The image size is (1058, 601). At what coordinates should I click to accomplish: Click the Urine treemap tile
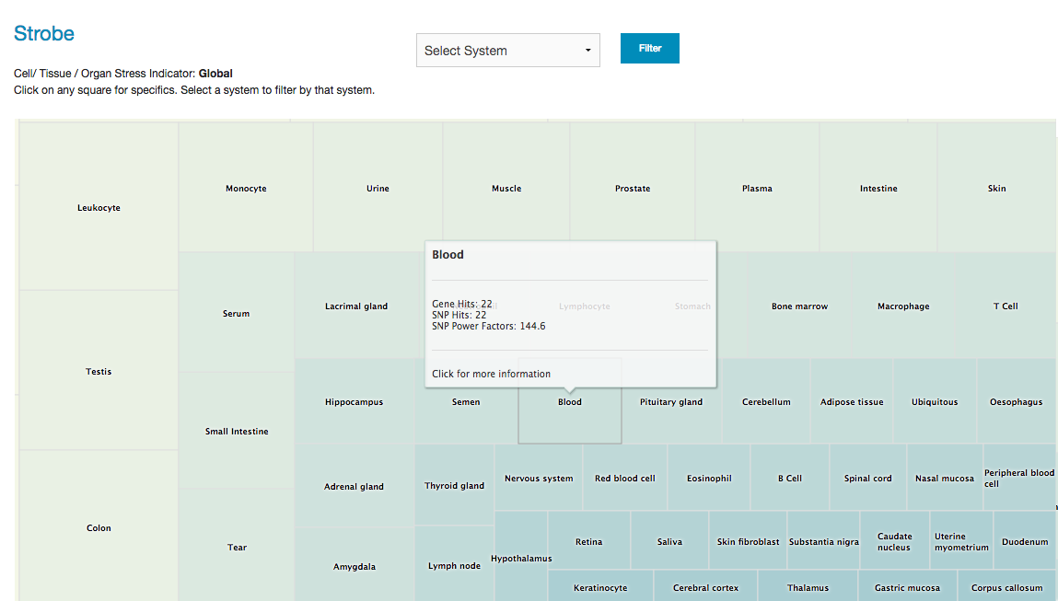click(378, 189)
